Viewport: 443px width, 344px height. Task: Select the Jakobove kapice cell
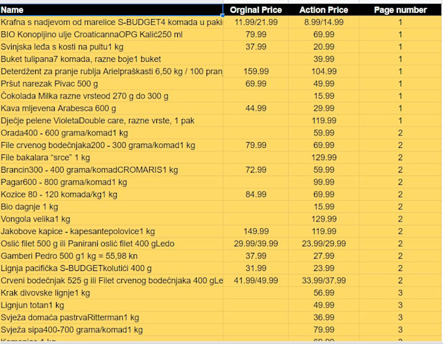[111, 231]
